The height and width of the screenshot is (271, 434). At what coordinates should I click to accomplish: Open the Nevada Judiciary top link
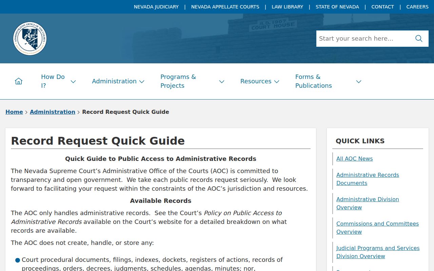(156, 7)
